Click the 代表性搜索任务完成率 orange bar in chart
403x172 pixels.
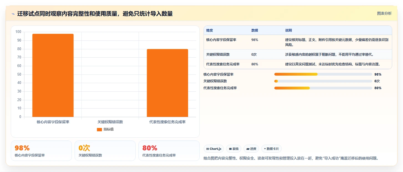tap(168, 83)
